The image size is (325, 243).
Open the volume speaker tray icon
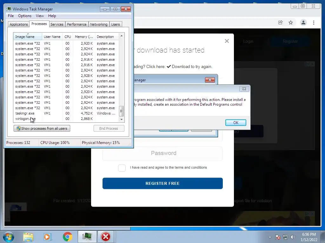pyautogui.click(x=293, y=237)
